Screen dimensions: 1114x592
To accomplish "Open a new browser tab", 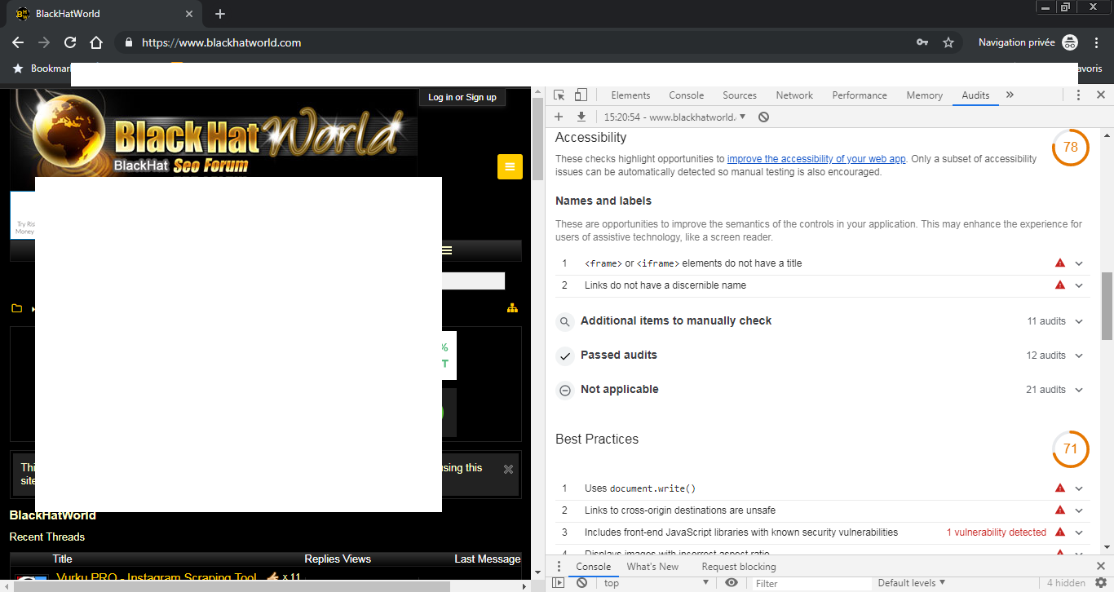I will pyautogui.click(x=220, y=14).
